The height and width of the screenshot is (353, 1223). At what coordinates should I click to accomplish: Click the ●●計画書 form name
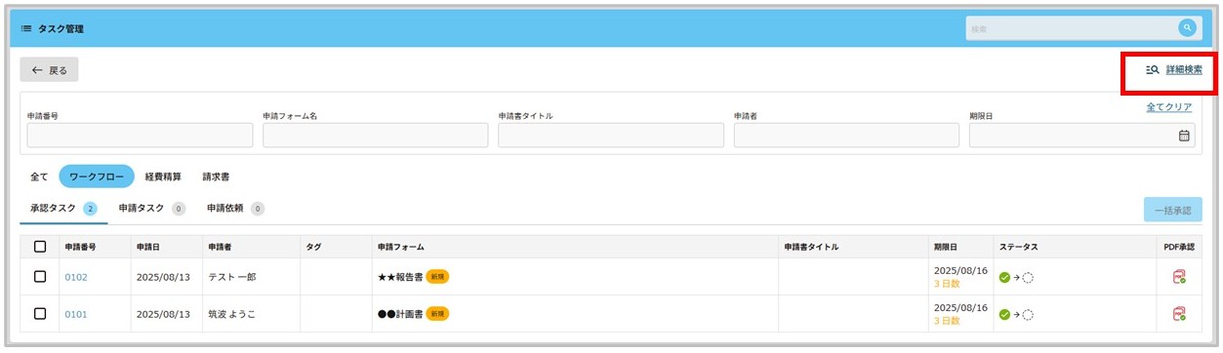400,314
